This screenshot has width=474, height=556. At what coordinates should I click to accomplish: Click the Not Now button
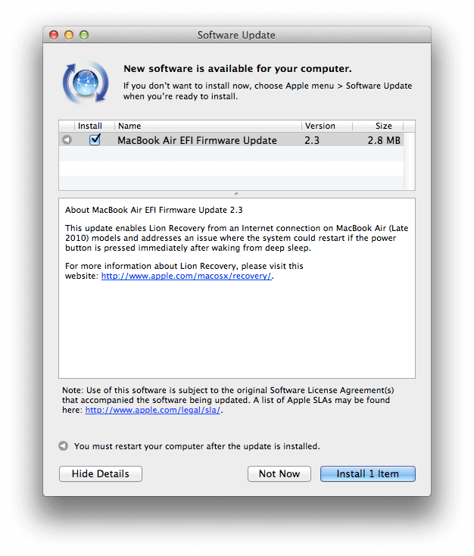279,473
